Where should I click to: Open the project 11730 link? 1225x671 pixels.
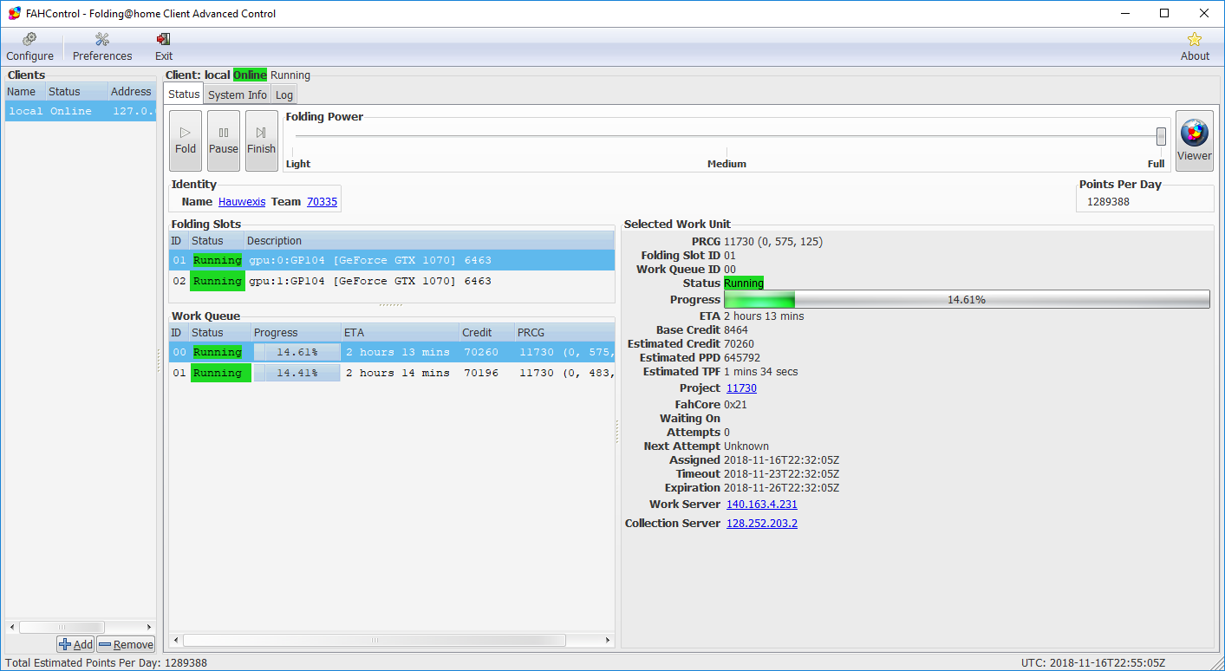741,388
